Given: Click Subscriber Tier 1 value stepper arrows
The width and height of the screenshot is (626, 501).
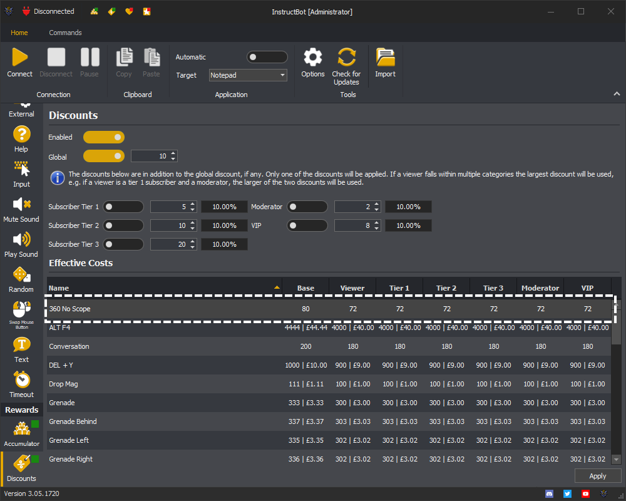Looking at the screenshot, I should click(192, 207).
